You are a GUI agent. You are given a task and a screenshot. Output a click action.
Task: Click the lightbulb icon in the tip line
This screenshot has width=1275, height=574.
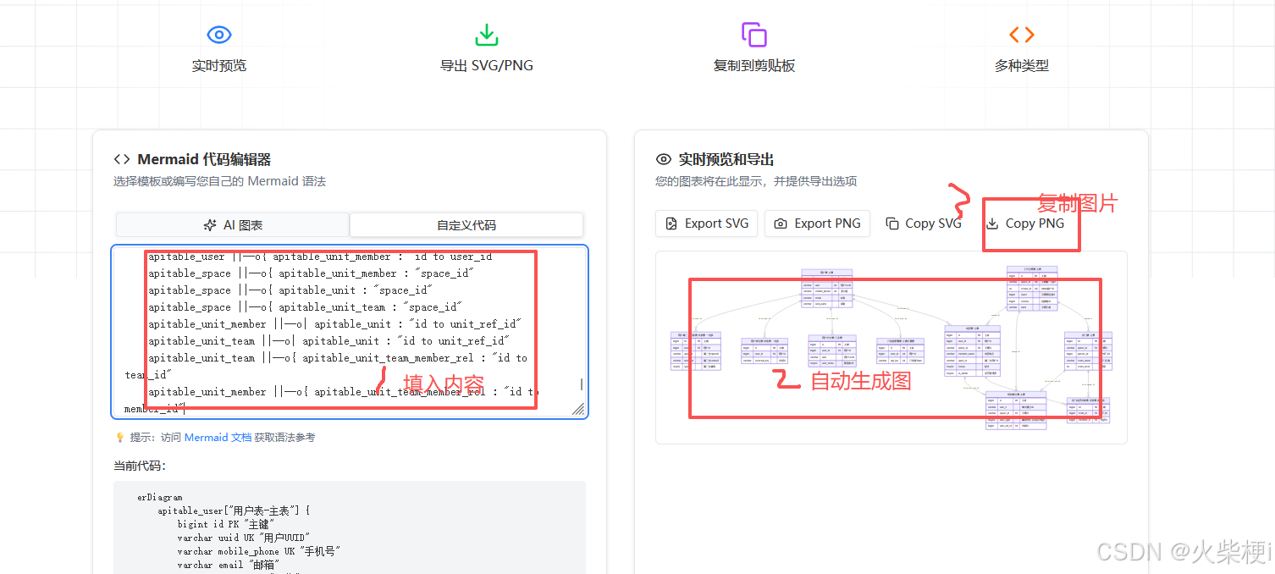[119, 437]
